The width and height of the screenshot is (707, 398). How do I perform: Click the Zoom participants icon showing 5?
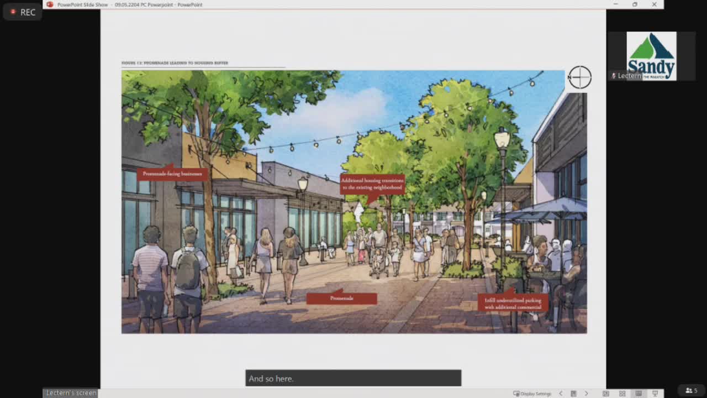click(691, 391)
